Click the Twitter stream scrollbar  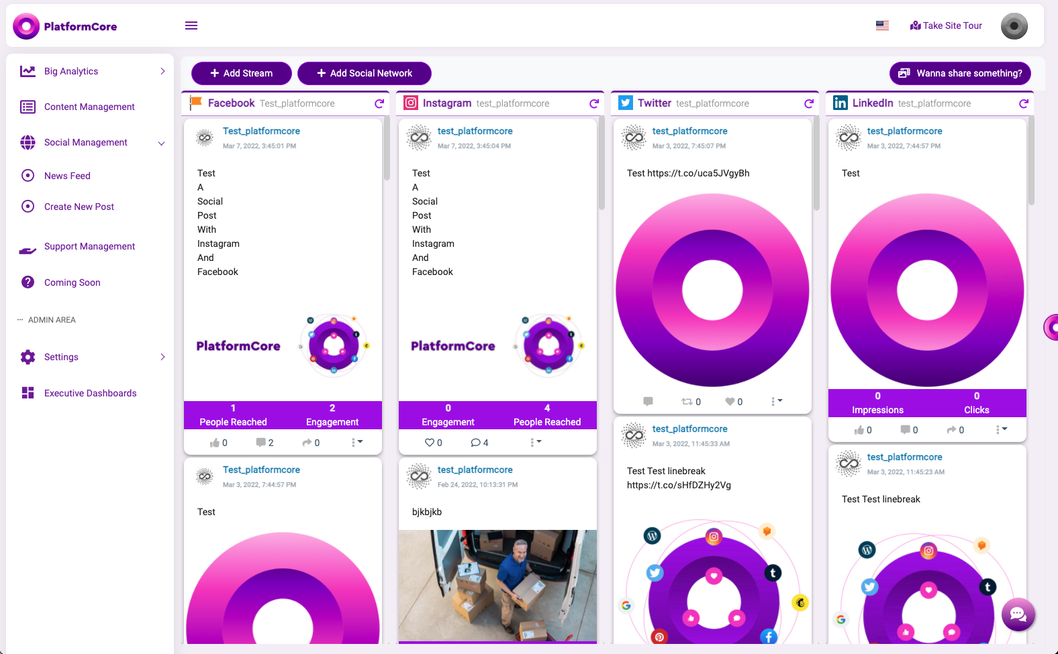pyautogui.click(x=816, y=164)
